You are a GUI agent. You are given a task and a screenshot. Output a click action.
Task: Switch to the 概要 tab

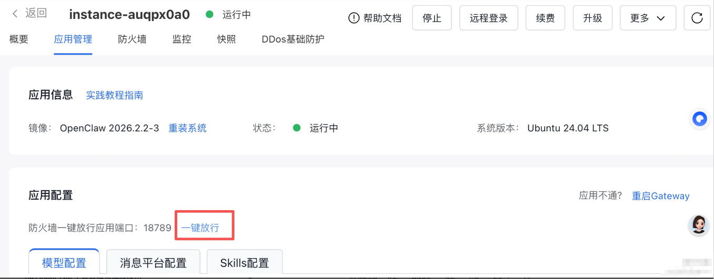tap(19, 39)
